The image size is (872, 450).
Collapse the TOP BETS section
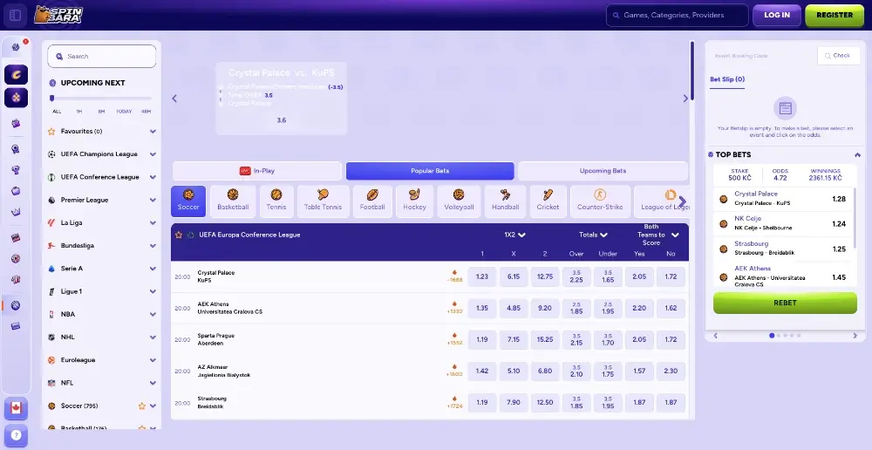coord(857,154)
